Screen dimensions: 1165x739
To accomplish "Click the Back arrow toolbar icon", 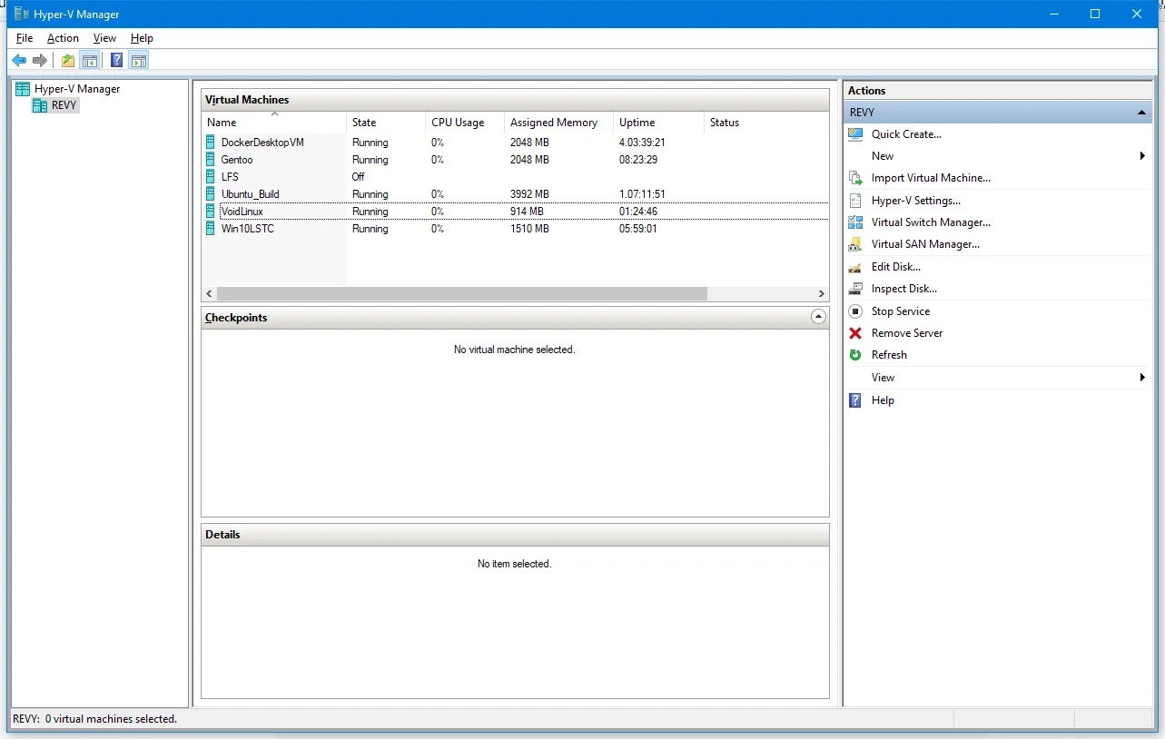I will [x=19, y=61].
